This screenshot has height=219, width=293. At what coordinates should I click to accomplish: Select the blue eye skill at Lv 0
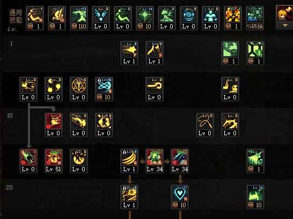(189, 18)
